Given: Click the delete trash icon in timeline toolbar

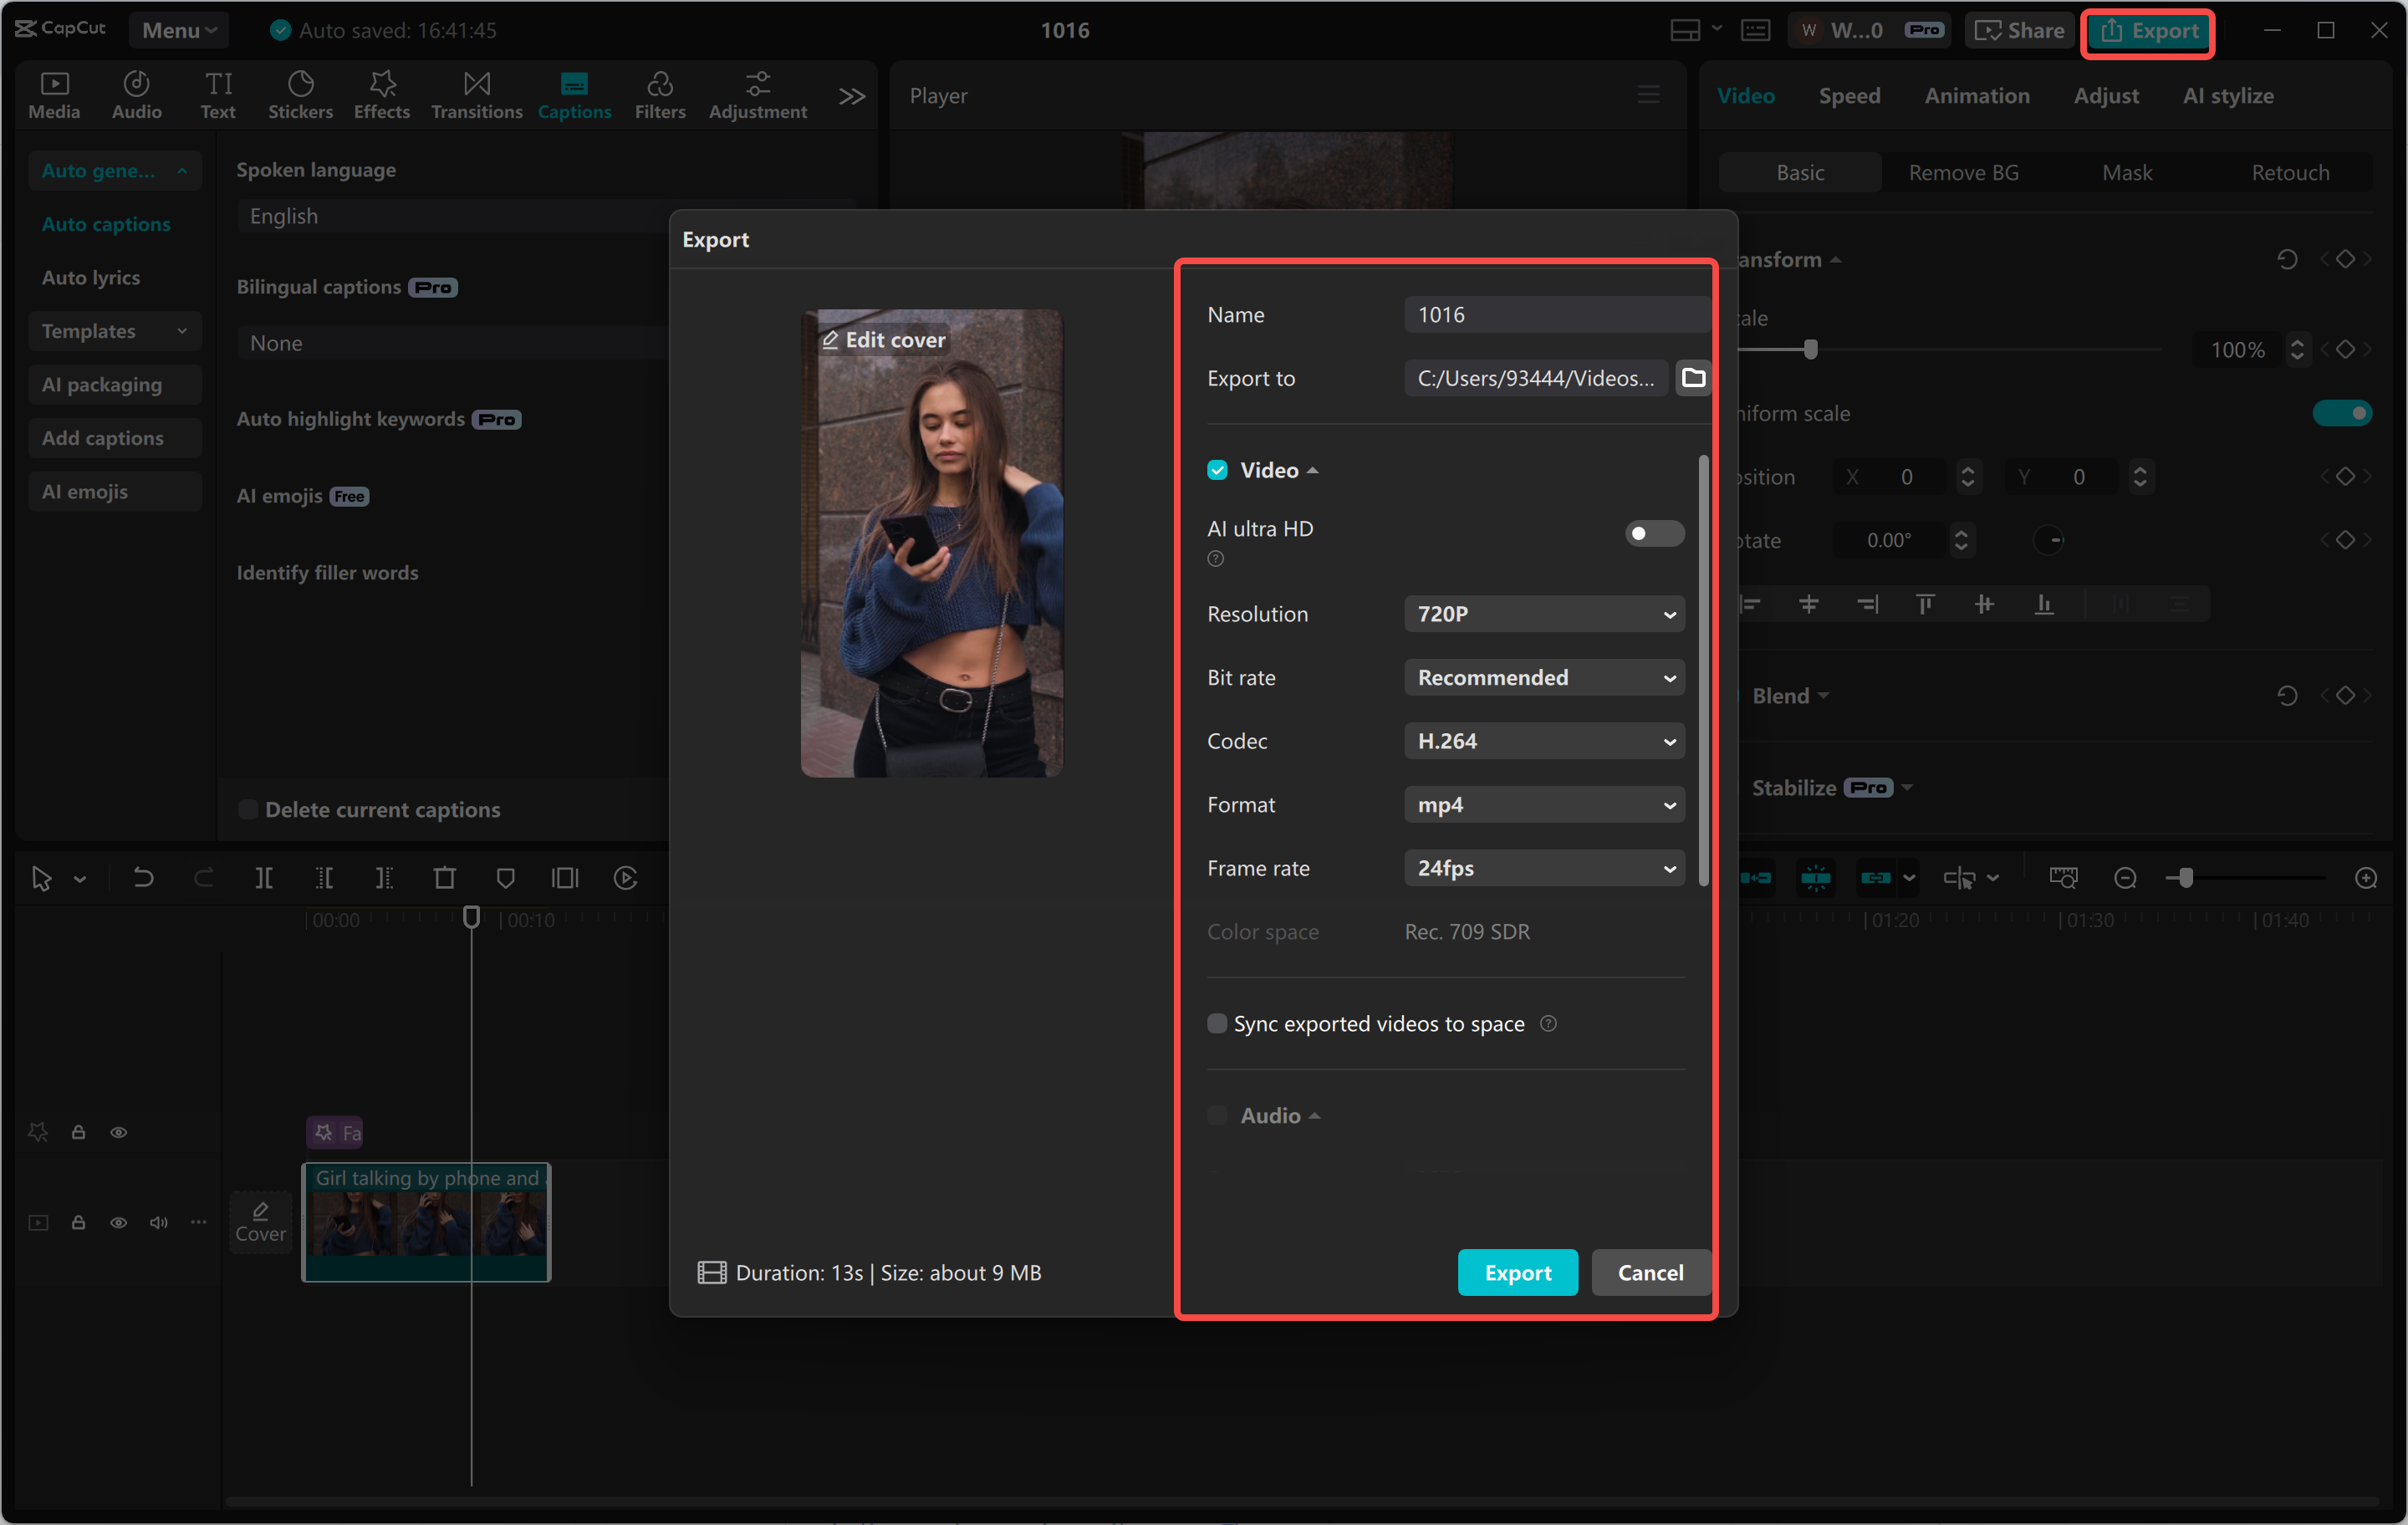Looking at the screenshot, I should (x=444, y=878).
